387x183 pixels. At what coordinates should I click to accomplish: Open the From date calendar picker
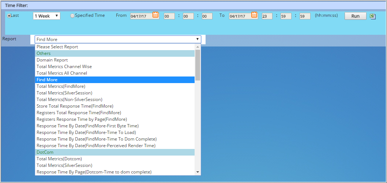coord(155,15)
